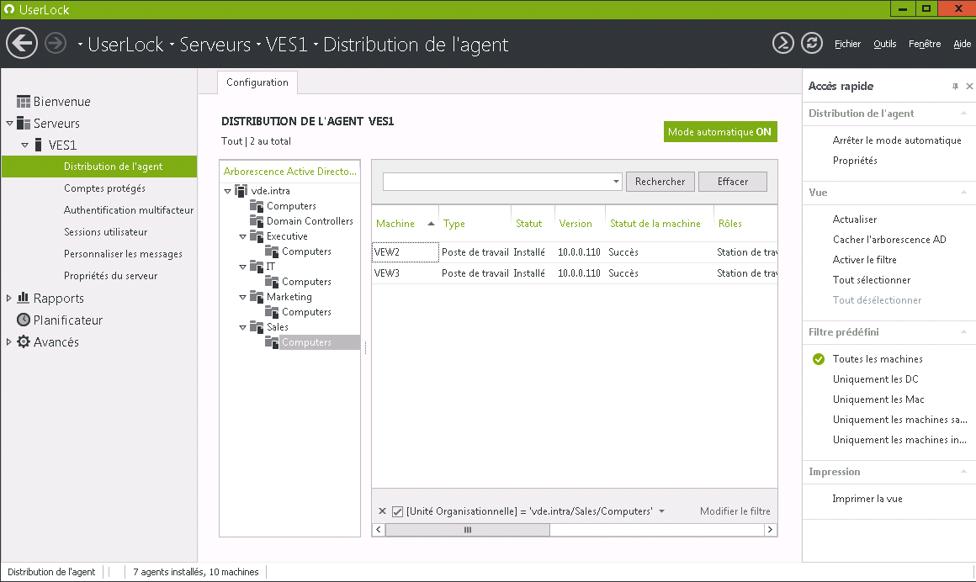Click Arrêter le mode automatique
The image size is (976, 582).
click(897, 140)
